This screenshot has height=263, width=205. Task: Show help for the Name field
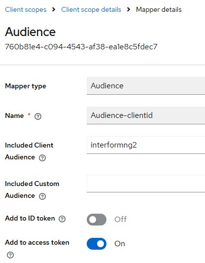(x=38, y=116)
